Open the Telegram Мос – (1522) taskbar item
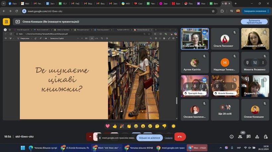The height and width of the screenshot is (152, 272). tap(197, 148)
